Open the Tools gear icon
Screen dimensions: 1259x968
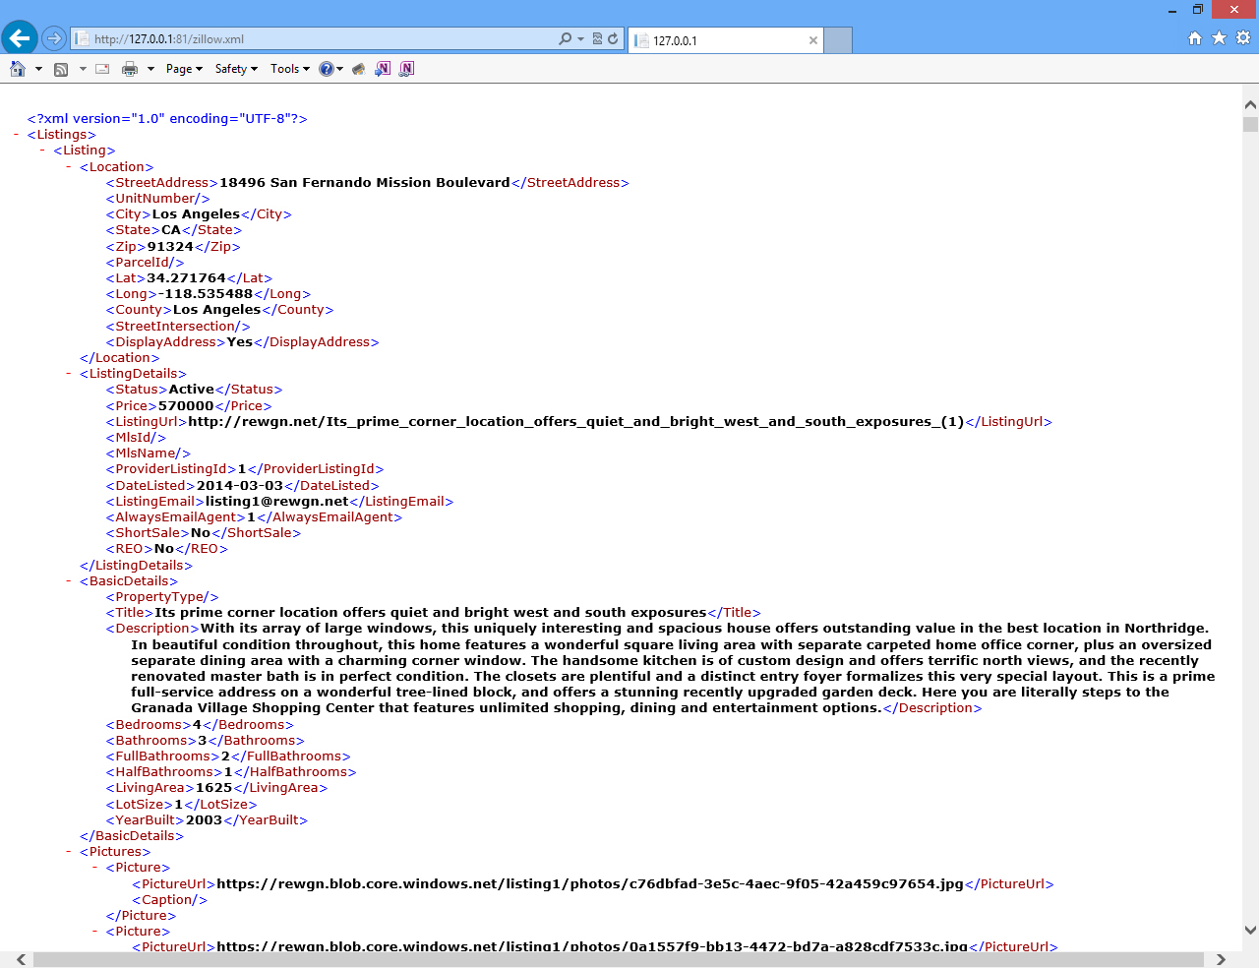pos(1243,38)
